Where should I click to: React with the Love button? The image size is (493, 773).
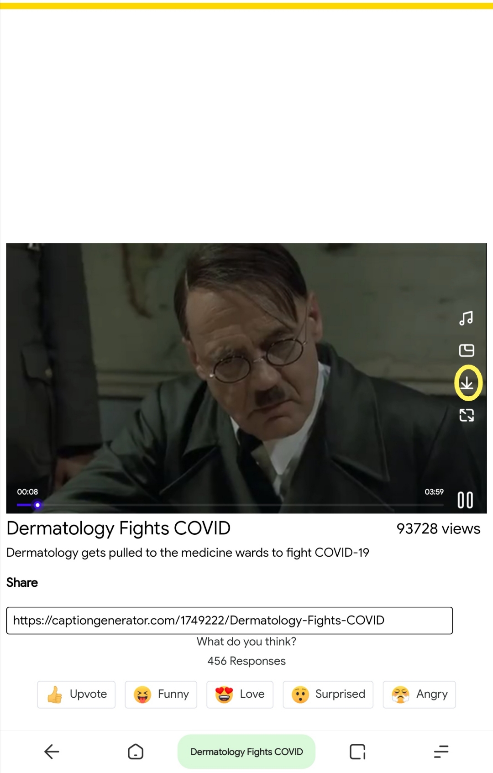tap(240, 695)
